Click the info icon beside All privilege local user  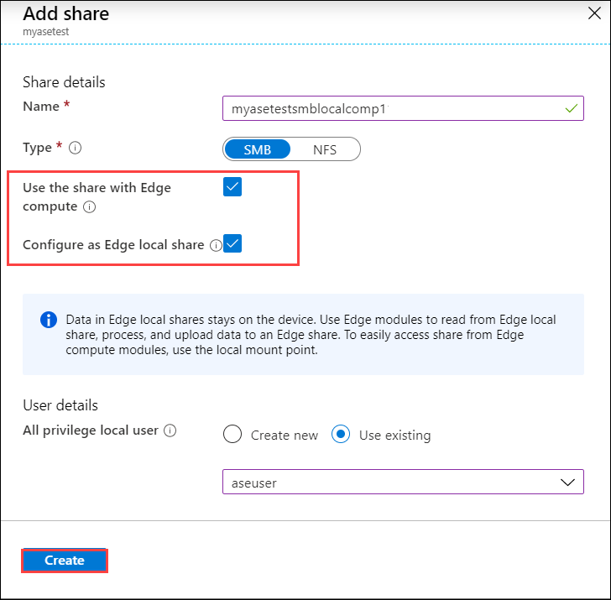170,430
